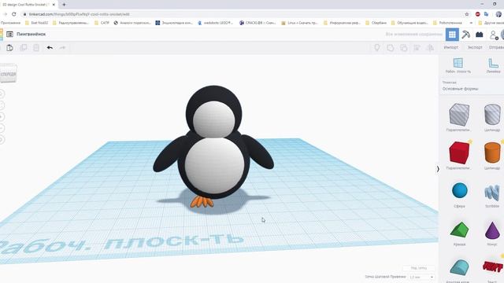Screen dimensions: 504x283
Task: Select the penguin's orange foot
Action: (202, 202)
